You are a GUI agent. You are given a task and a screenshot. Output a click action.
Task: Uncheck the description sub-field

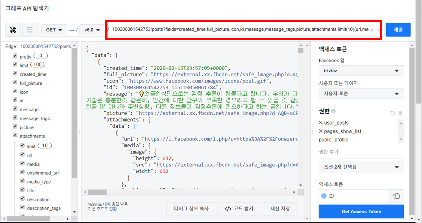coord(22,199)
